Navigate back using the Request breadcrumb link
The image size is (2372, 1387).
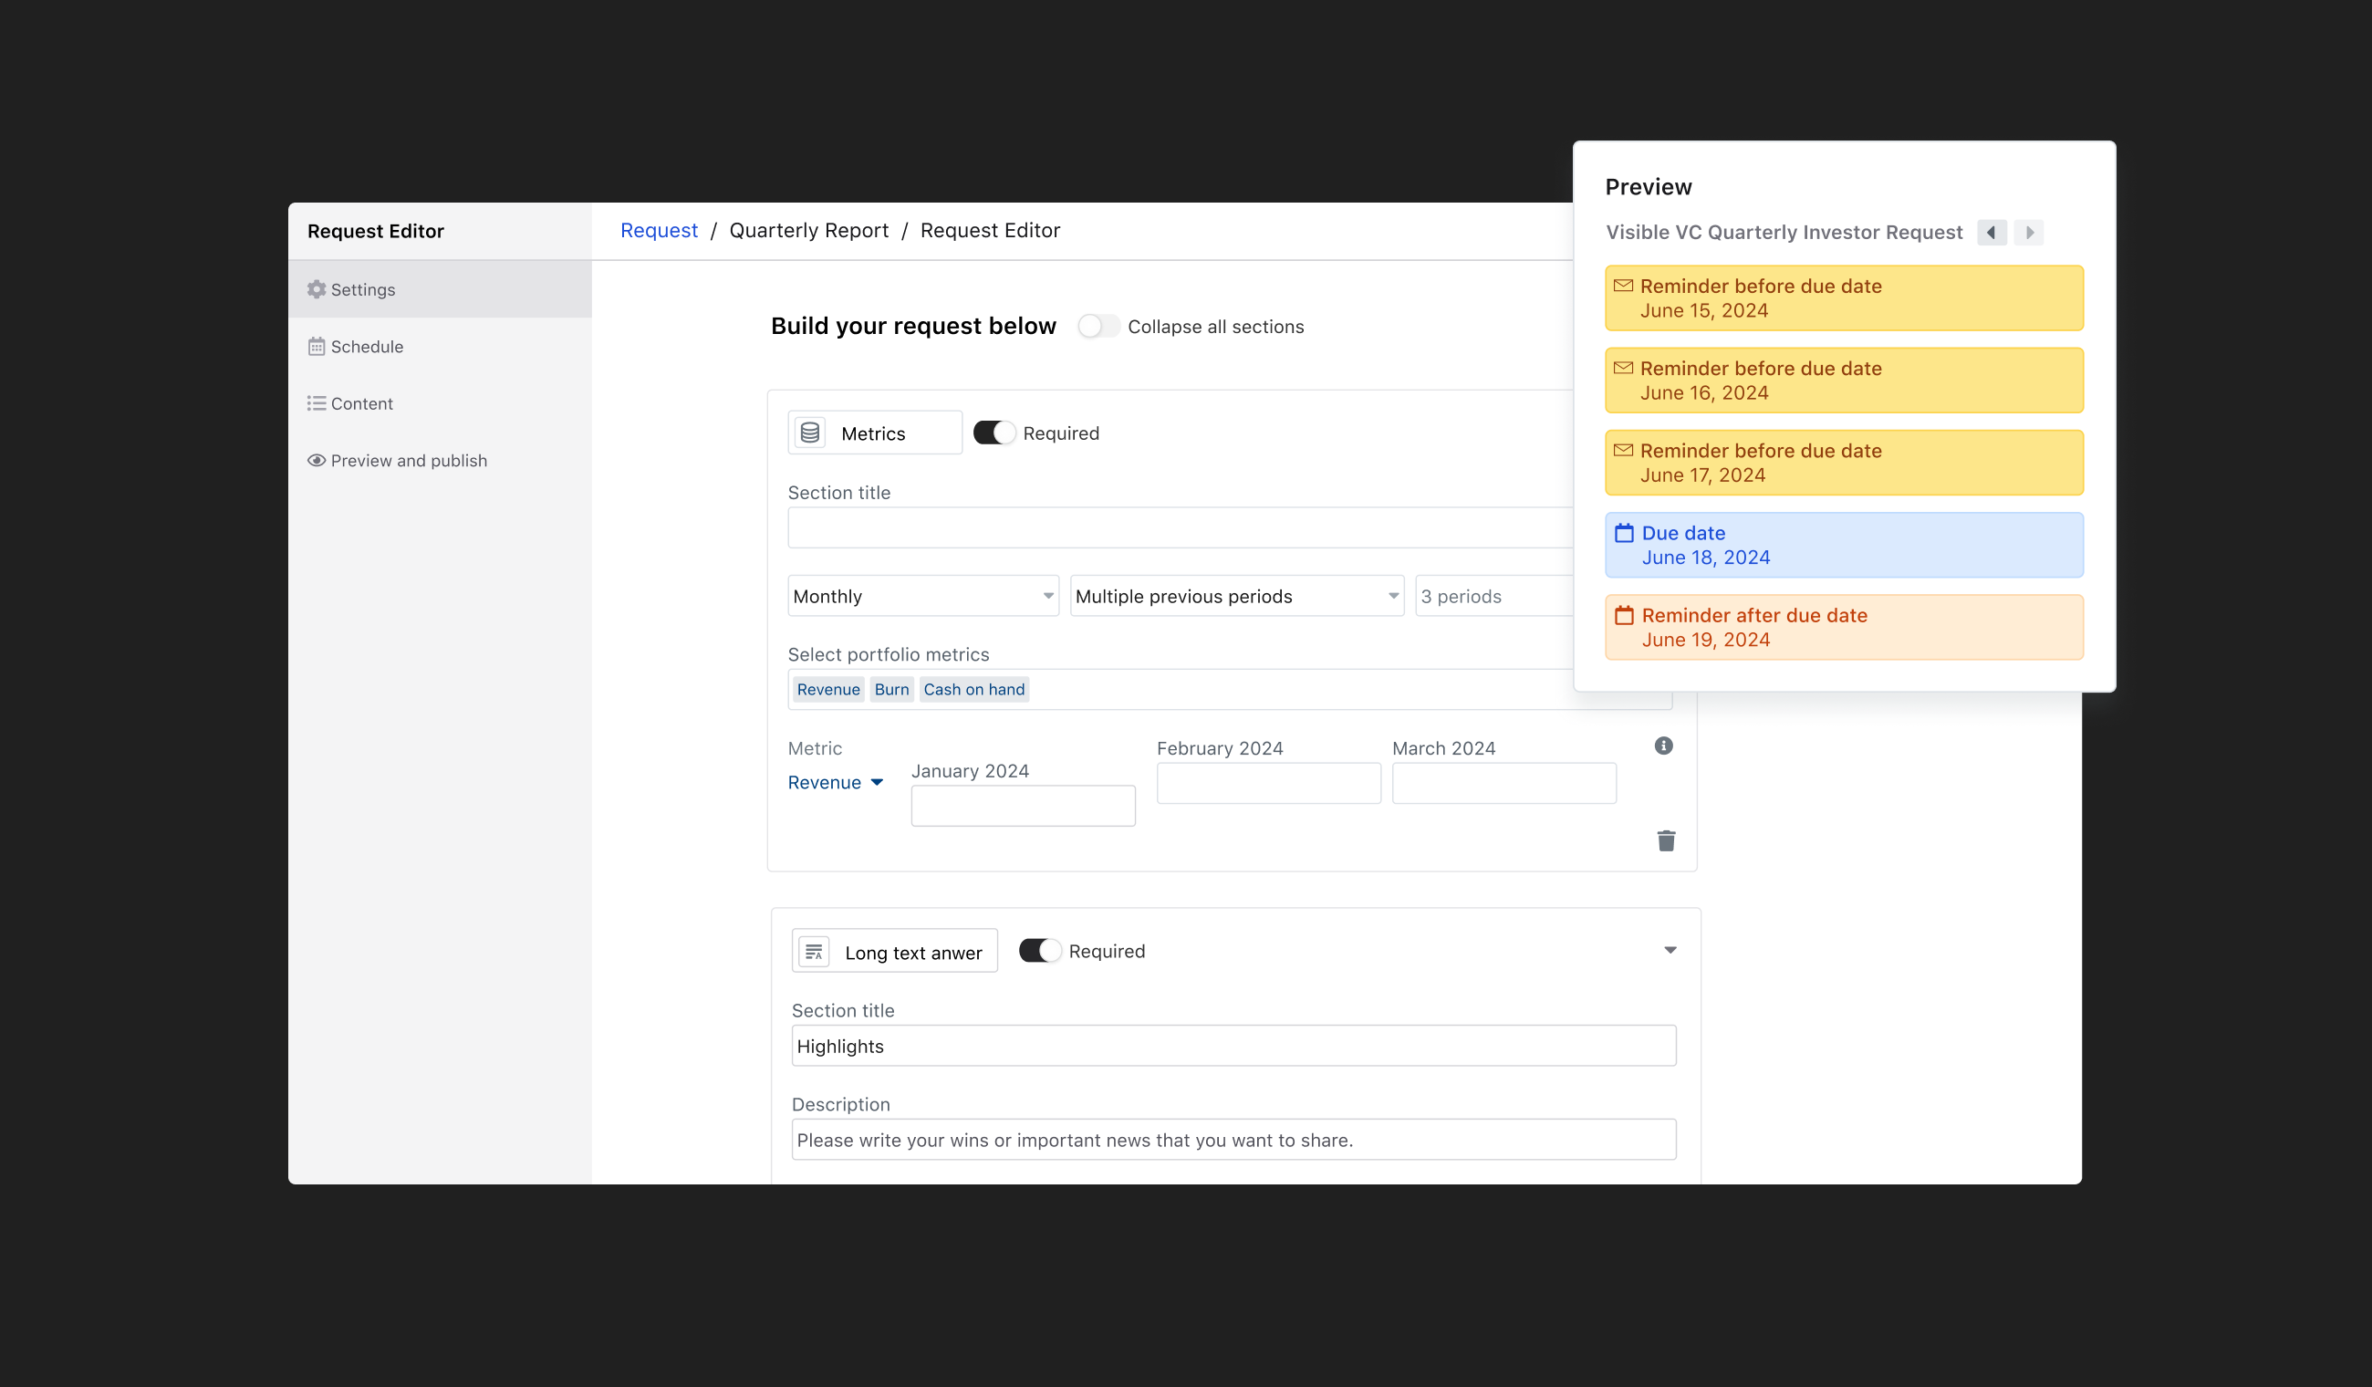658,230
